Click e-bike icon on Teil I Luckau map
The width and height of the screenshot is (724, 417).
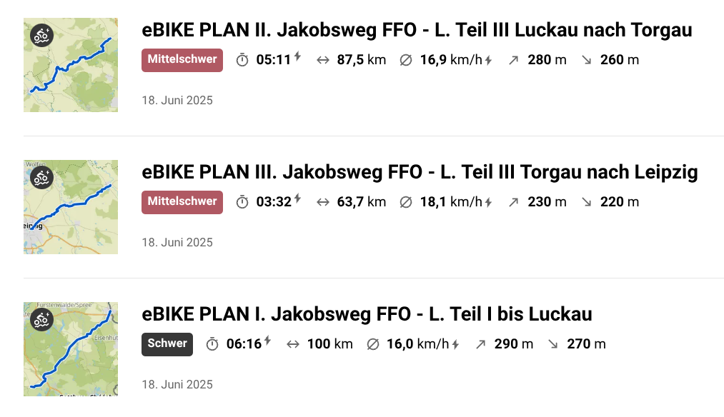pyautogui.click(x=41, y=320)
